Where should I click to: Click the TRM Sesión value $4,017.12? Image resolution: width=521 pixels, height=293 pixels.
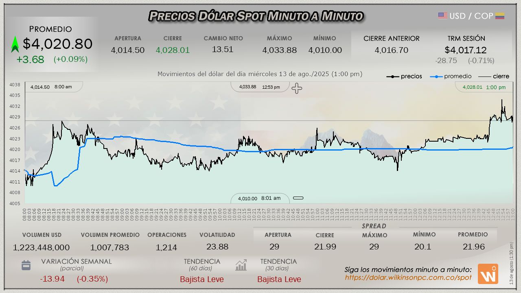[x=466, y=50]
